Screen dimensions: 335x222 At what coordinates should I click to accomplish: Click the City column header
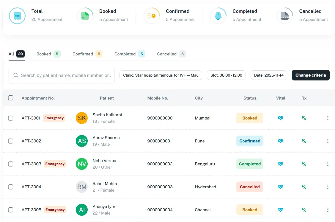pyautogui.click(x=199, y=98)
